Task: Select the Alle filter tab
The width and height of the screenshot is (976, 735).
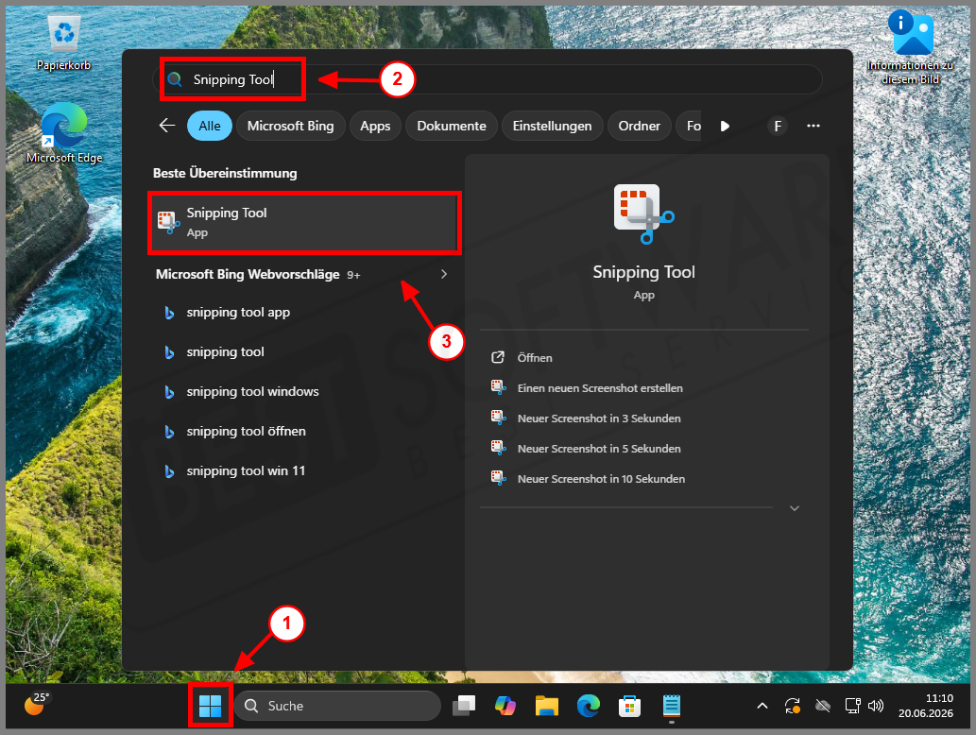Action: [x=210, y=126]
